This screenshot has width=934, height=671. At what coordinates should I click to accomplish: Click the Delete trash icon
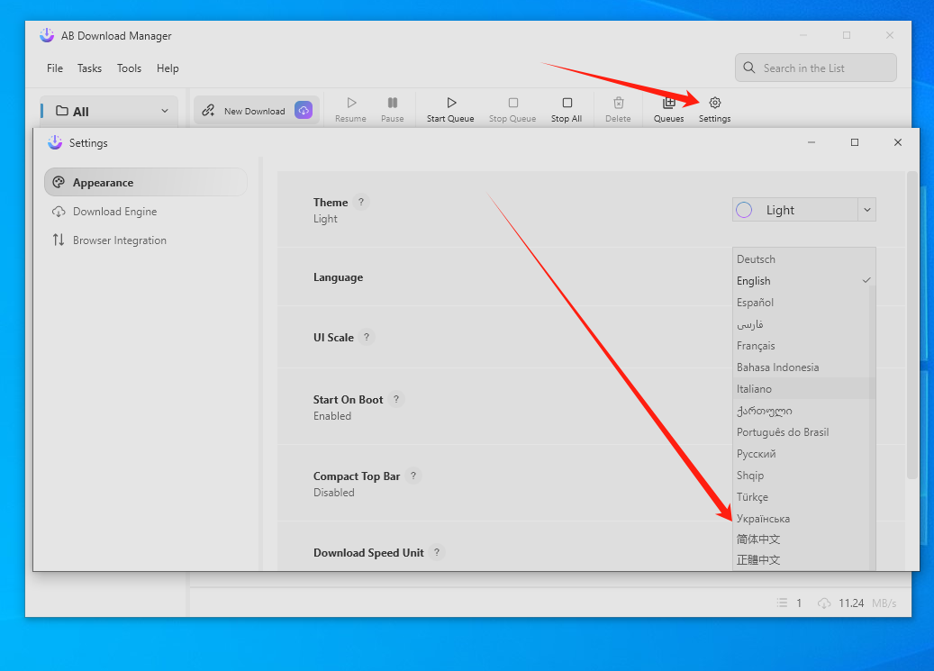point(618,103)
